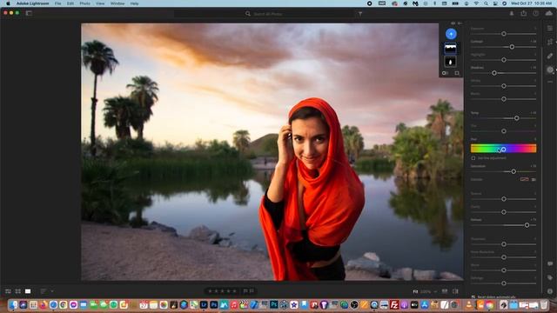Switch to Photo Grid view

coord(8,291)
